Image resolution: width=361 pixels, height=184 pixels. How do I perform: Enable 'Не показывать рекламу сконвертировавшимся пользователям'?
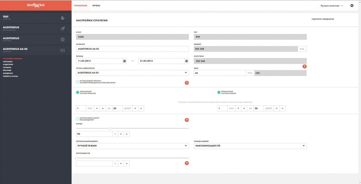coord(78,82)
